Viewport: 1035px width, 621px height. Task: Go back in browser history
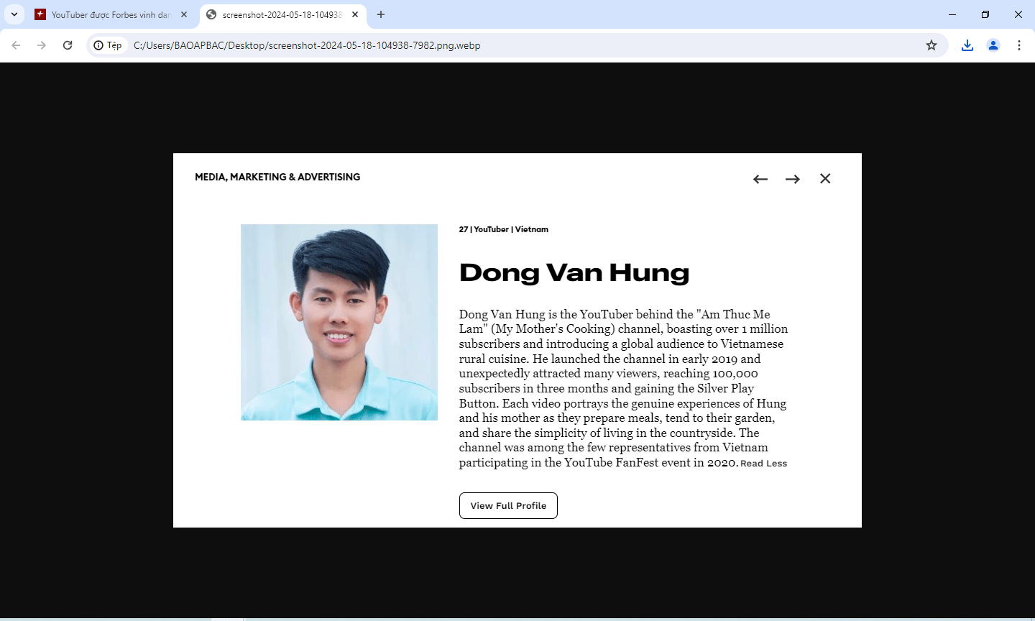(16, 45)
